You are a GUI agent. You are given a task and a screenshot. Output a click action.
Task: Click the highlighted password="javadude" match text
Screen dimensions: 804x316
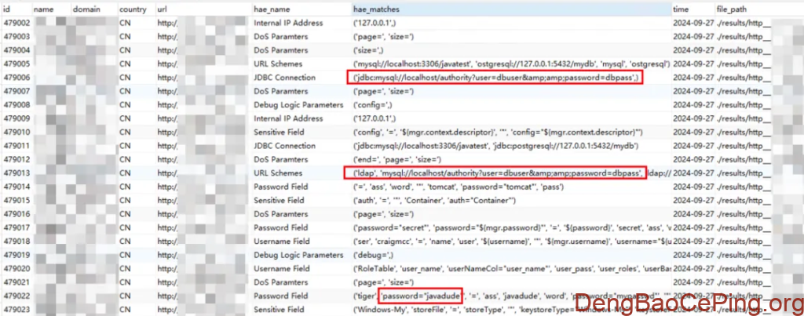(x=421, y=296)
